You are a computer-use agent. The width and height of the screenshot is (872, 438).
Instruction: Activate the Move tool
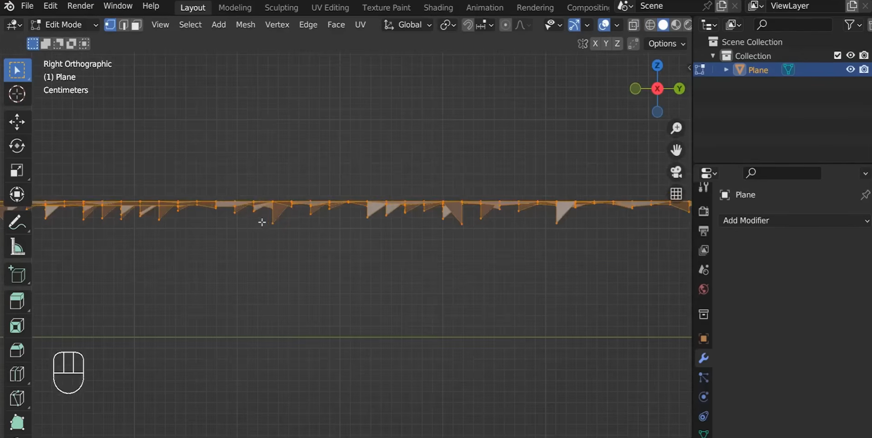[17, 122]
